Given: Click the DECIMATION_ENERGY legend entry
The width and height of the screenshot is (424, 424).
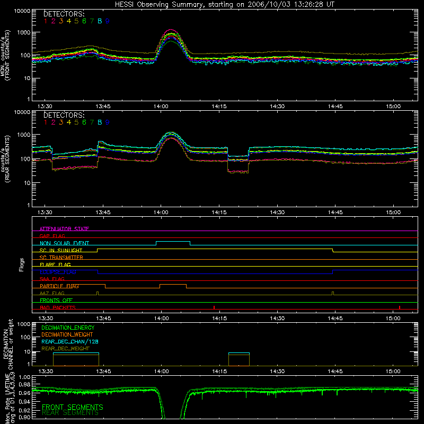Looking at the screenshot, I should tap(68, 328).
